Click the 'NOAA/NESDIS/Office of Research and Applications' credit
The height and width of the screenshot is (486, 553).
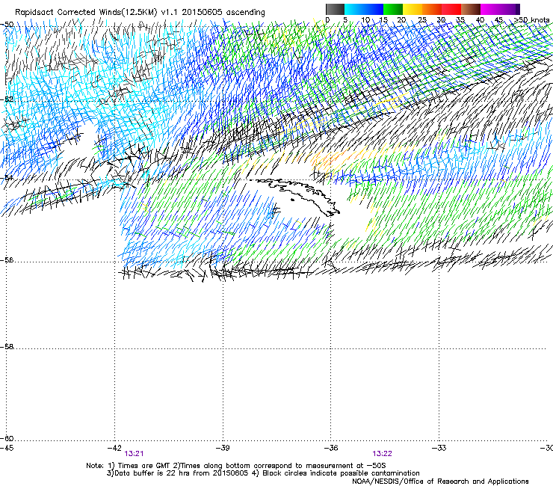pos(440,482)
